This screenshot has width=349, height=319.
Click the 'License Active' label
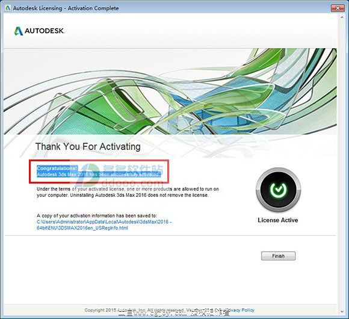point(278,220)
